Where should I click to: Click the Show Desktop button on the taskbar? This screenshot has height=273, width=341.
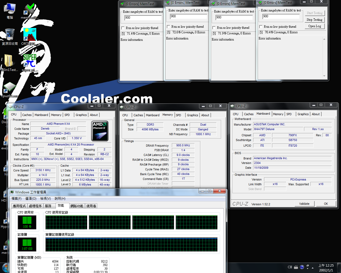(339, 268)
